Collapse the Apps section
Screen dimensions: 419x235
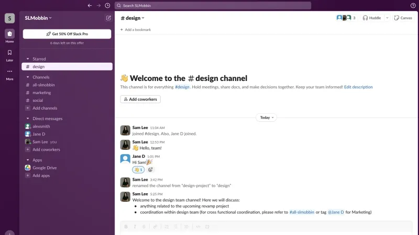click(x=28, y=160)
